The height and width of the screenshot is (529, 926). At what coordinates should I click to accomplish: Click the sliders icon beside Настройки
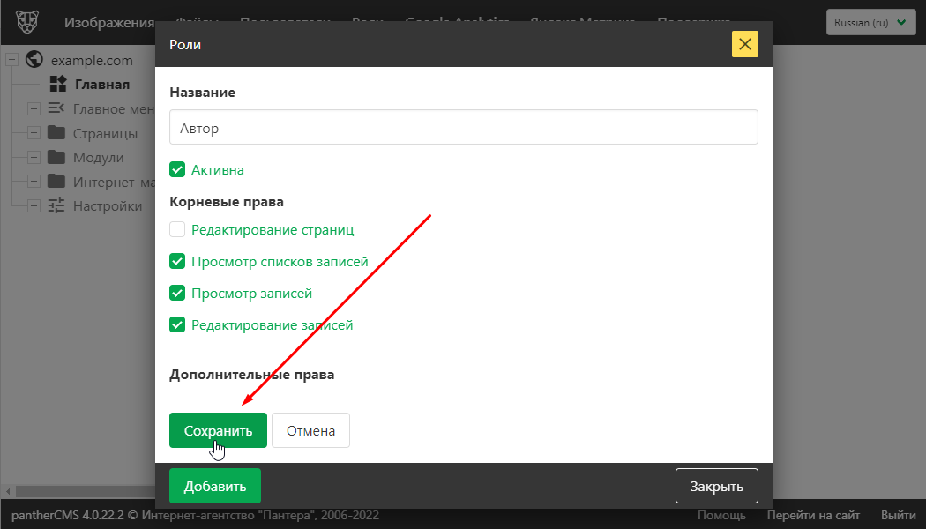(x=56, y=205)
